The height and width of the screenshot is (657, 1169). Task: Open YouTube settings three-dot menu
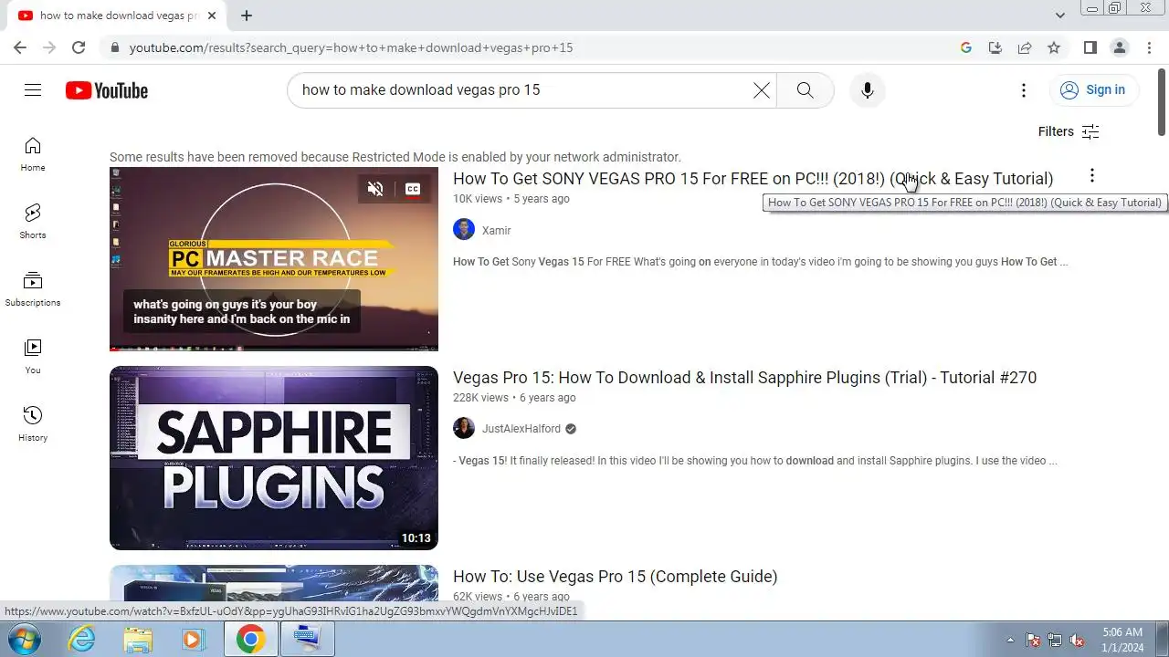point(1023,90)
